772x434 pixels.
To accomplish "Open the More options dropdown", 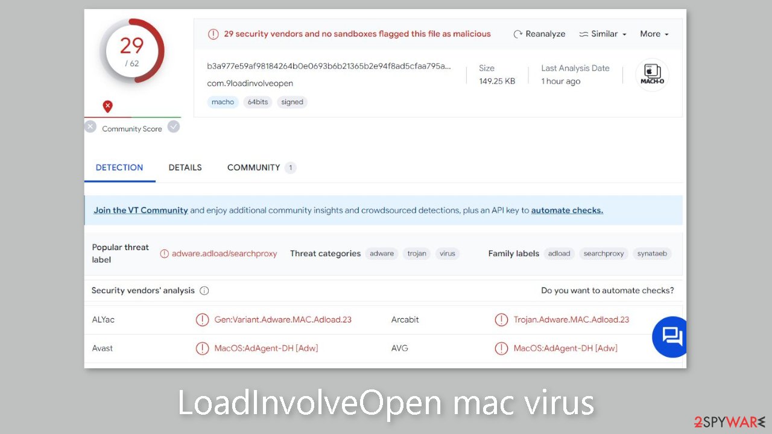I will coord(654,34).
